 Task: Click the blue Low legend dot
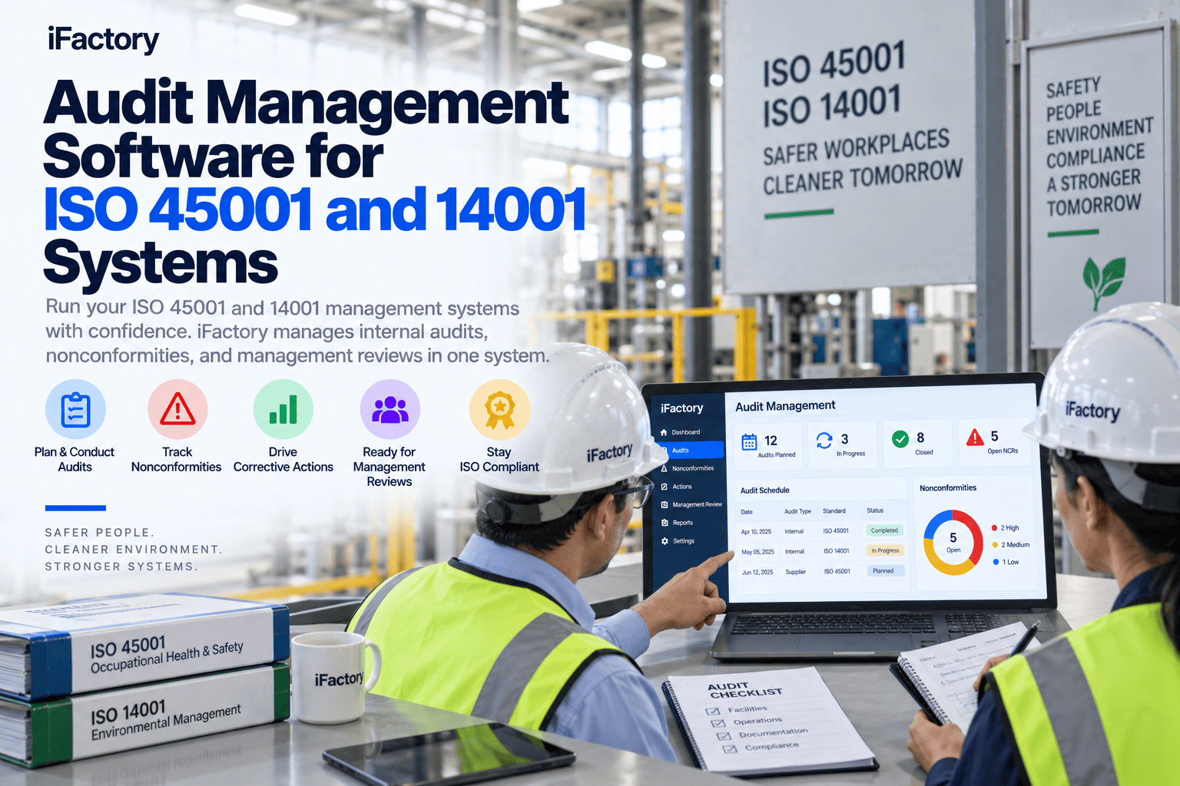coord(996,562)
